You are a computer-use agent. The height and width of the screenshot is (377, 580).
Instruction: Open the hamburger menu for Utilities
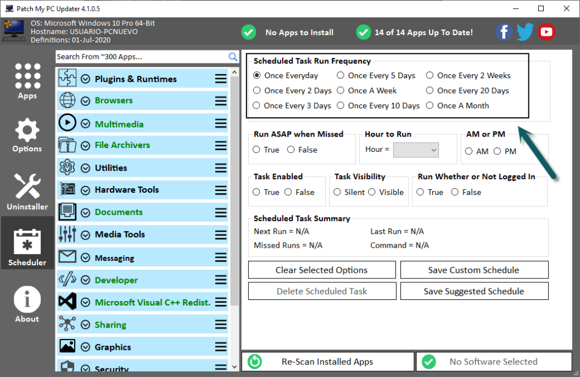coord(221,168)
